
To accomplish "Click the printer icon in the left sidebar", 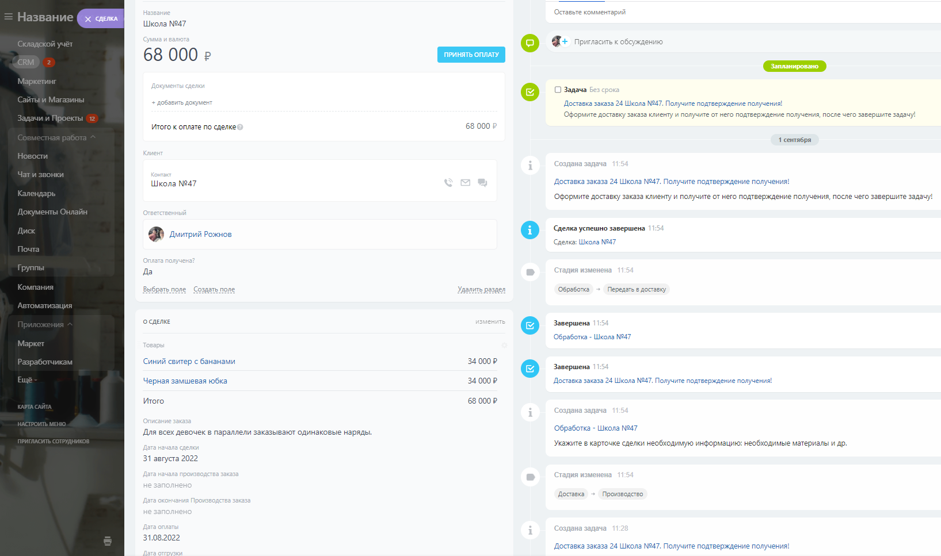I will pos(108,541).
